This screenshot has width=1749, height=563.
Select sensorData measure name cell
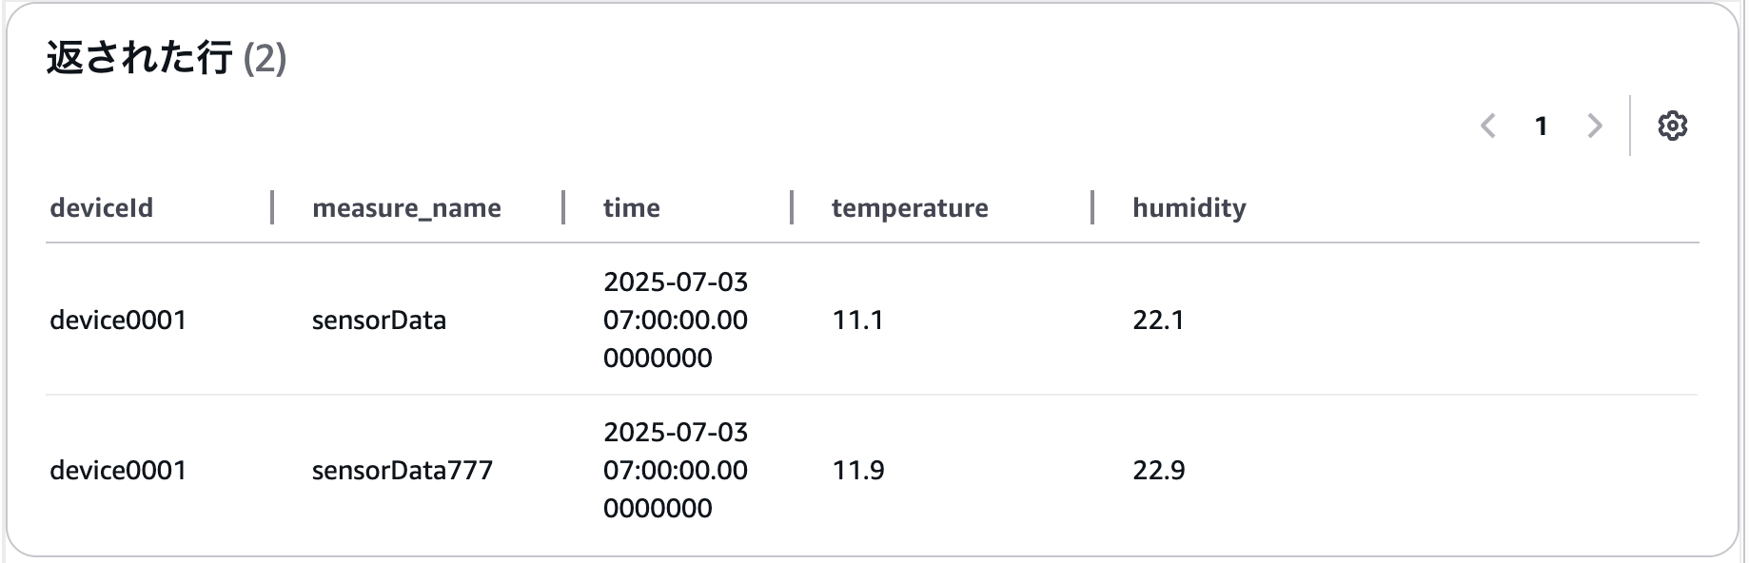[x=379, y=320]
